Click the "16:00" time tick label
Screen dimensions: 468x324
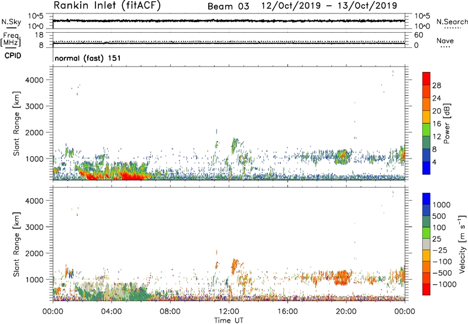(x=287, y=312)
